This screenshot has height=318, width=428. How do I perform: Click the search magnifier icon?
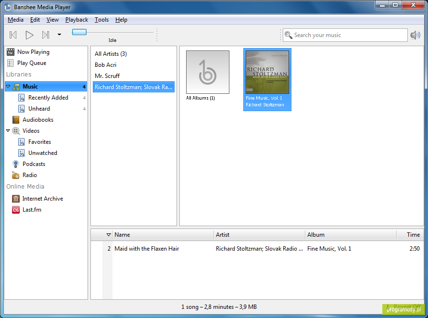click(288, 35)
